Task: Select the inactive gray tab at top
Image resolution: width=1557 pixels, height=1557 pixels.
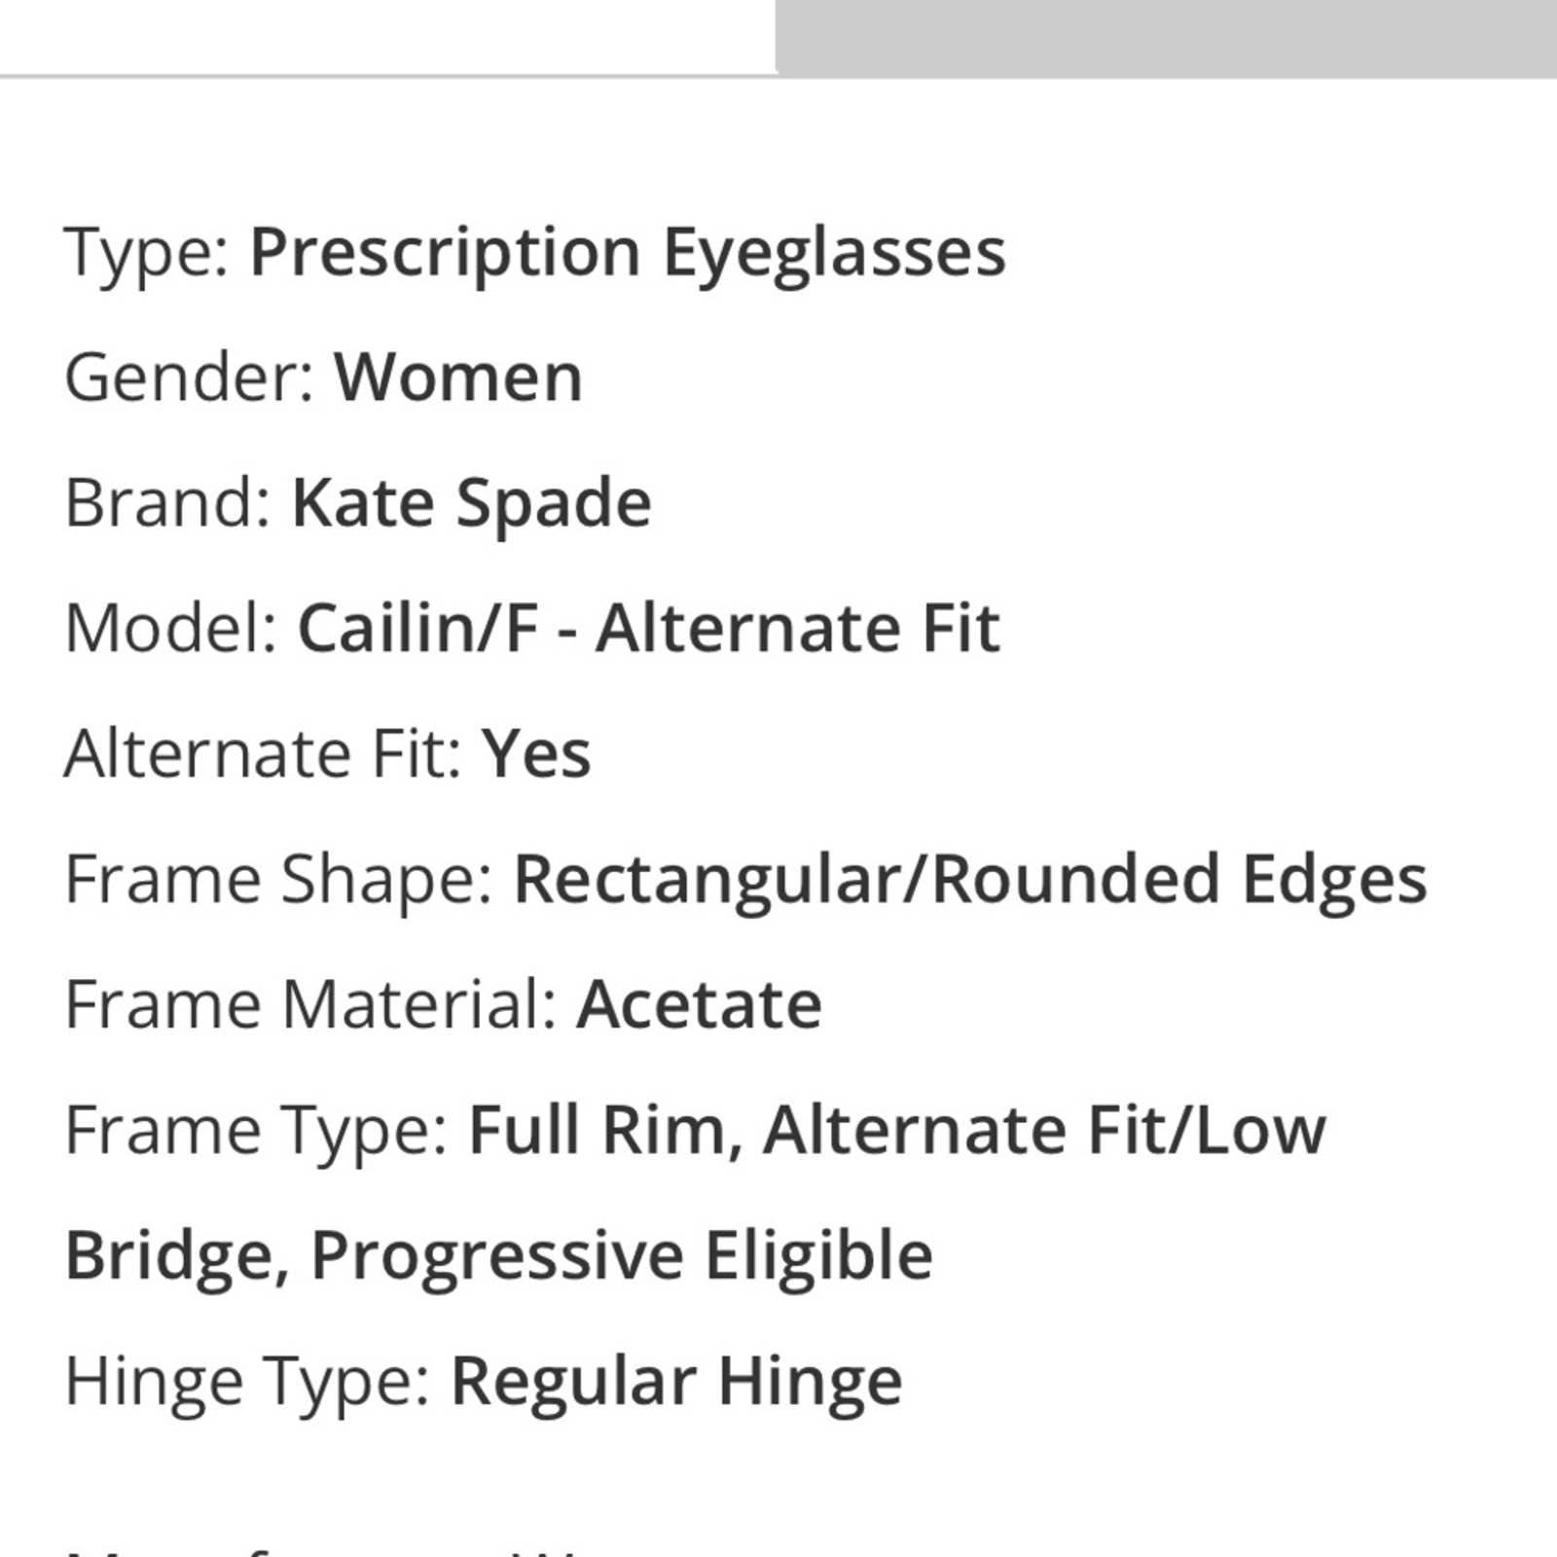Action: tap(1166, 38)
